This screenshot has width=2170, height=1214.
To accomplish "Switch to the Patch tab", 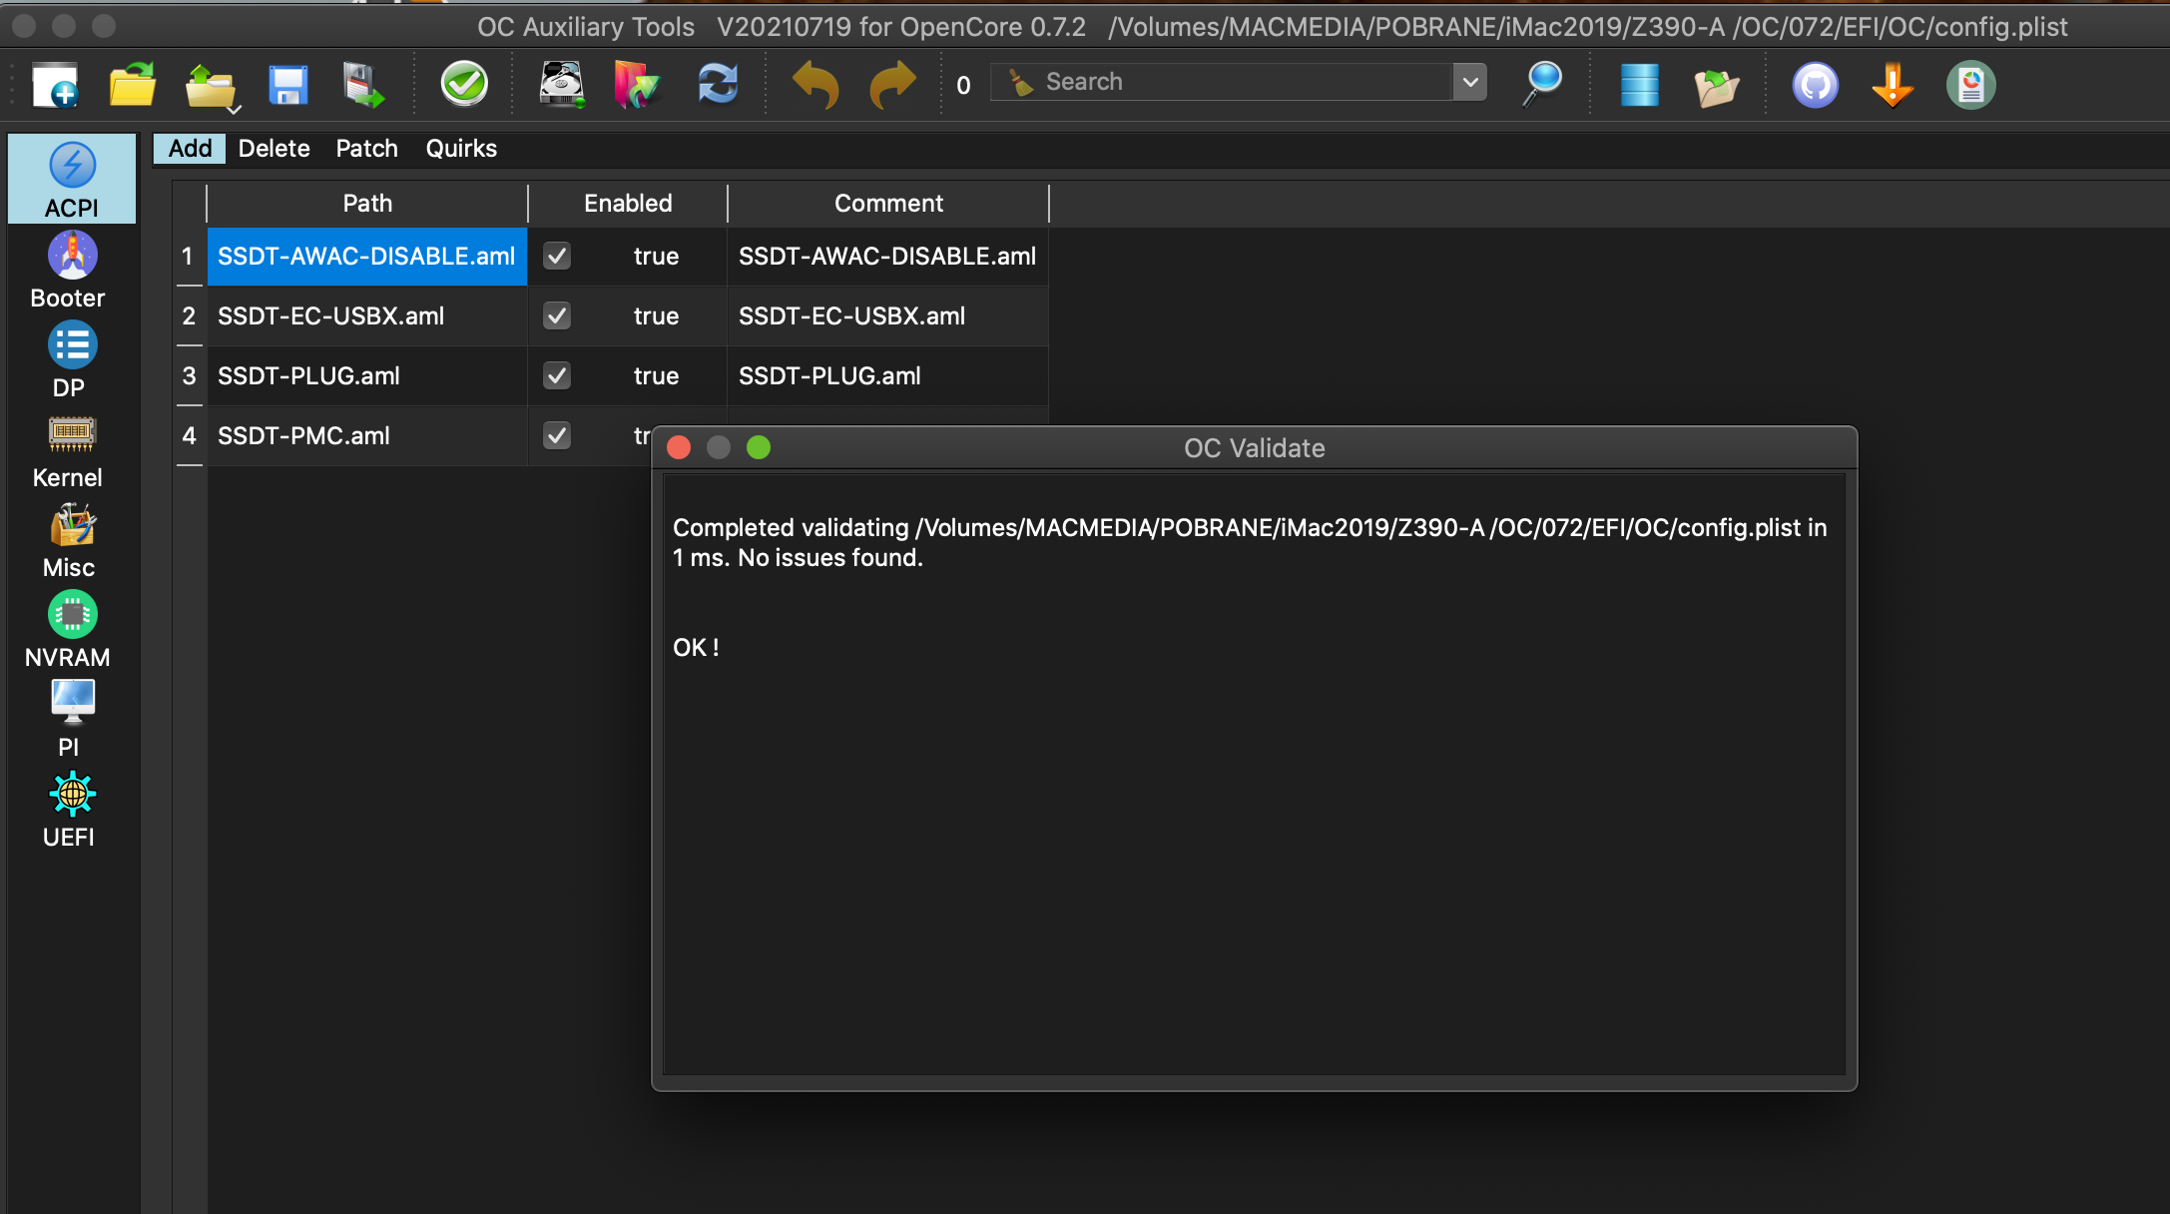I will pos(366,149).
